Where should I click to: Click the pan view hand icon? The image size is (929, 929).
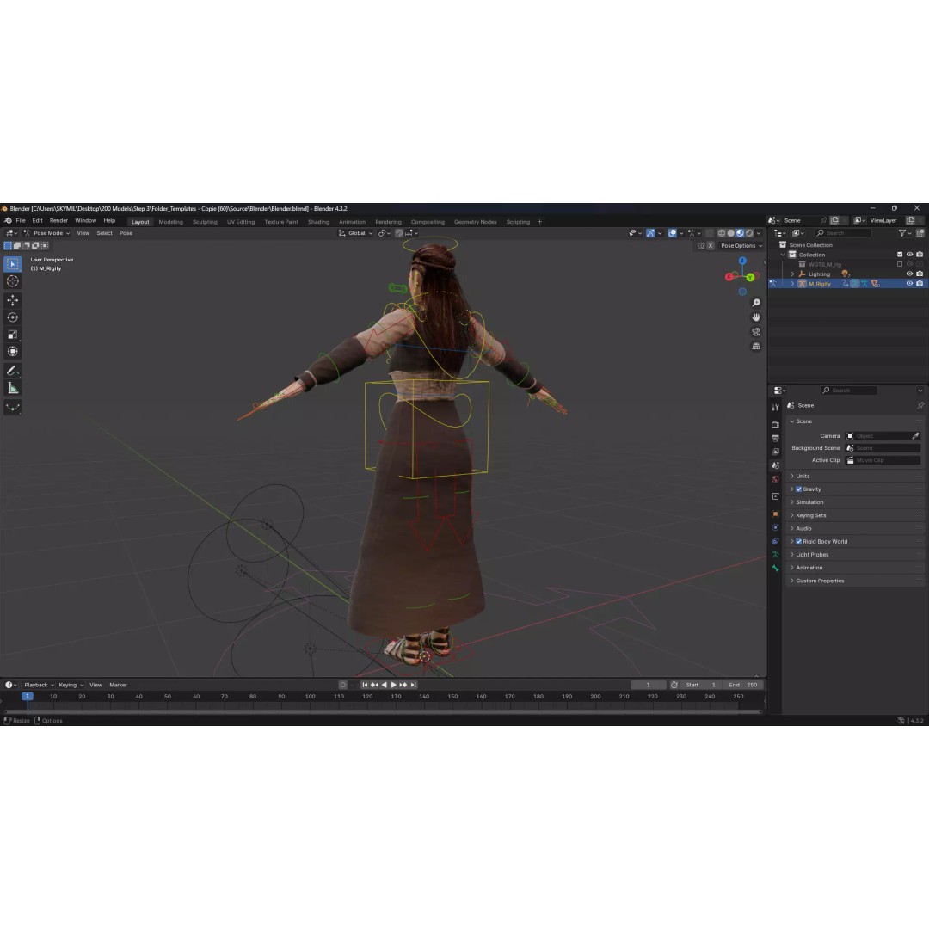click(x=756, y=317)
